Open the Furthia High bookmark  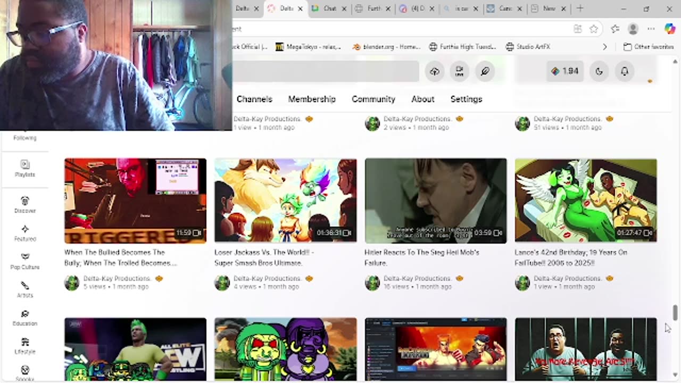point(462,47)
